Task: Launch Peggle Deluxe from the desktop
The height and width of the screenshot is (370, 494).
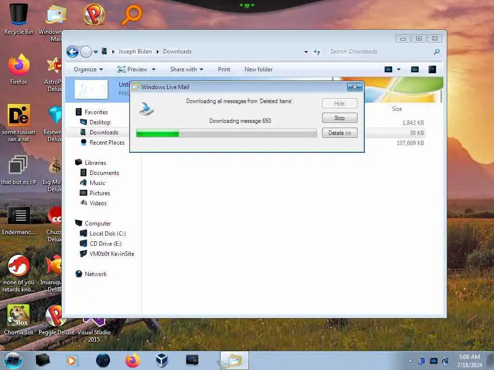Action: point(56,320)
